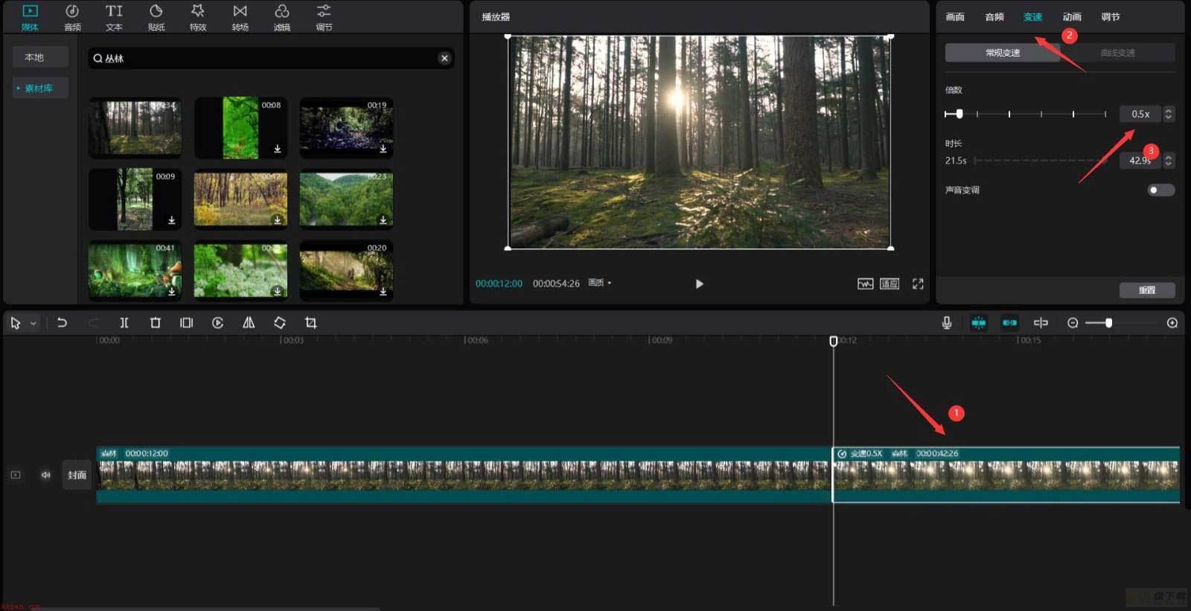Open the 调节 adjustment panel in top toolbar

coord(324,17)
